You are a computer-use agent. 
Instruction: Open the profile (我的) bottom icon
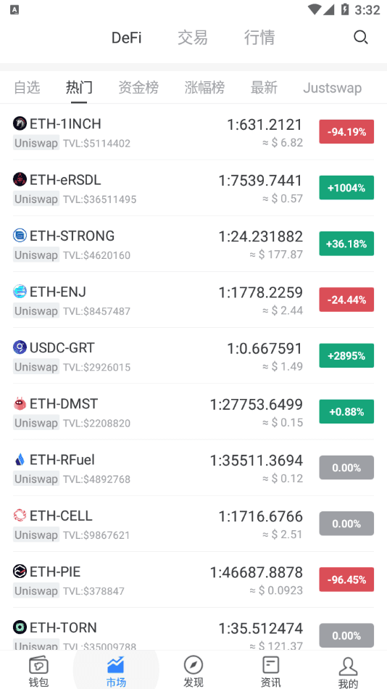(348, 667)
